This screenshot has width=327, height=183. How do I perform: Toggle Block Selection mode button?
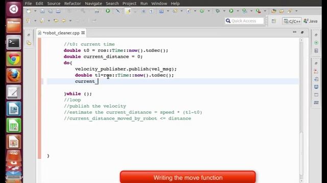tap(143, 11)
